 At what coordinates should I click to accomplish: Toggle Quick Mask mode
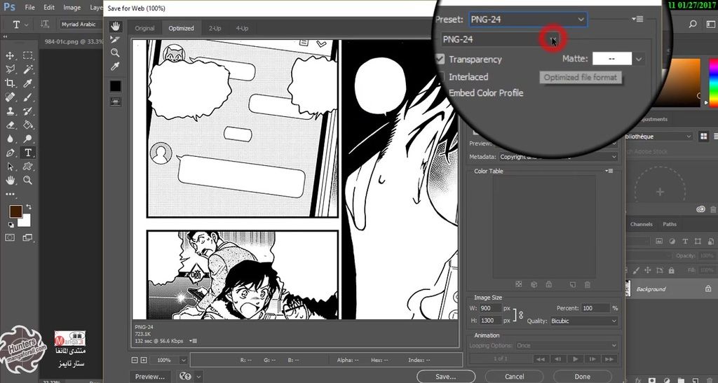10,237
